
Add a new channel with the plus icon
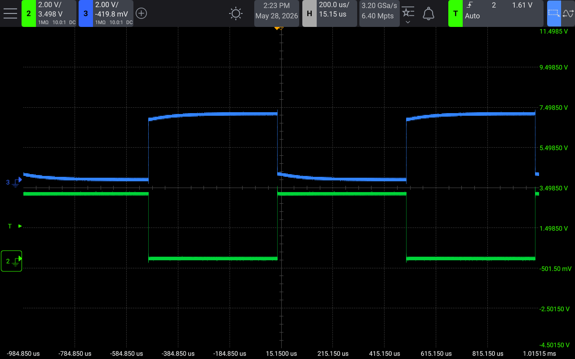pyautogui.click(x=141, y=13)
